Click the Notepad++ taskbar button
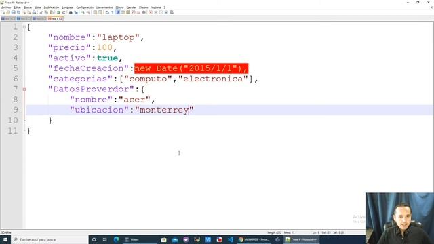 click(302, 239)
